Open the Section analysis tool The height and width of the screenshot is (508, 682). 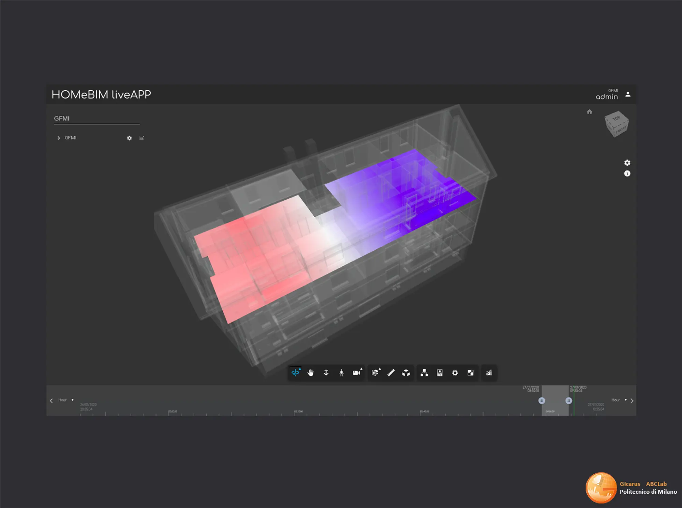(375, 373)
